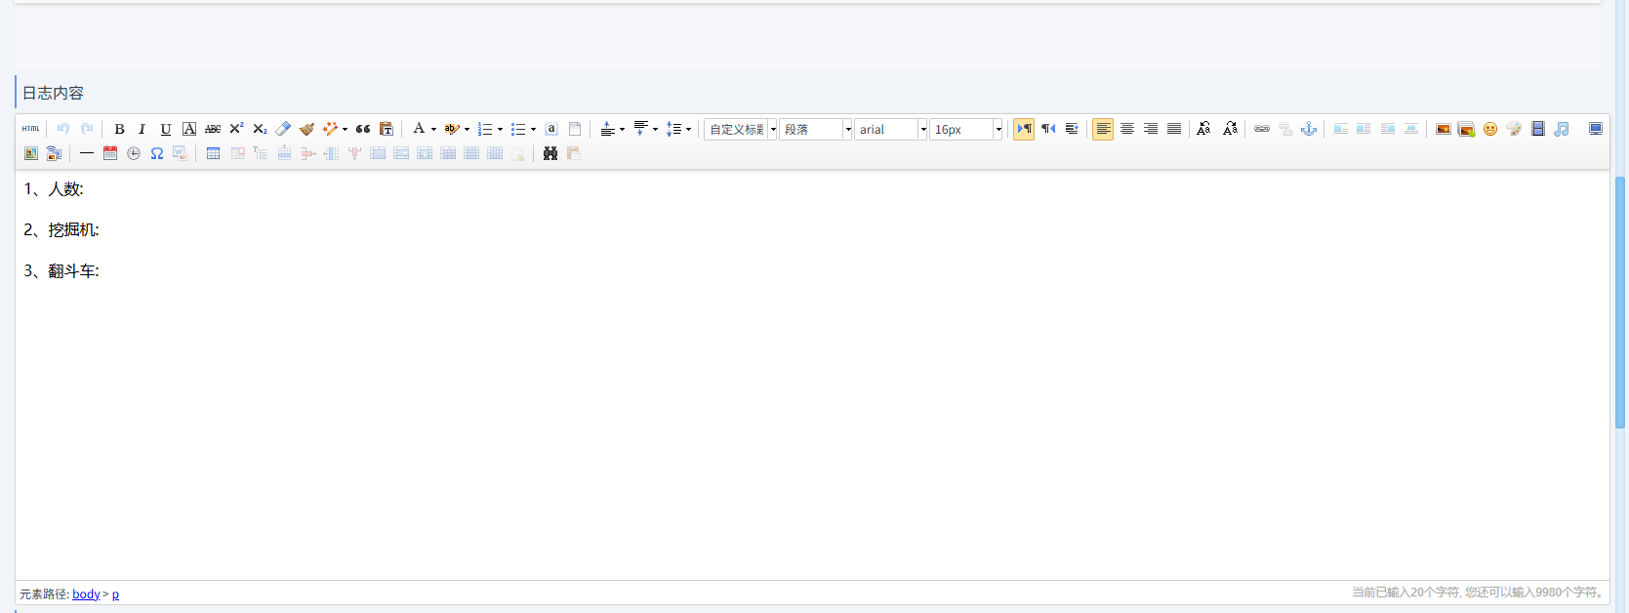
Task: Open find and replace (binoculars)
Action: click(550, 153)
